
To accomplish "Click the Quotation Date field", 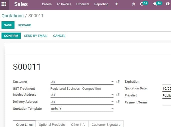I will (166, 89).
